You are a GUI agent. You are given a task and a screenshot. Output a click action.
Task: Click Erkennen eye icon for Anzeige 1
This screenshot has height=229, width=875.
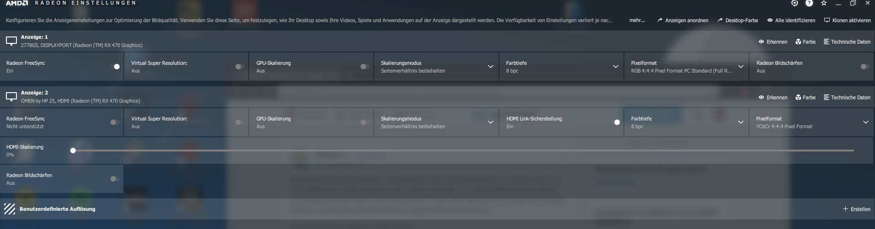tap(761, 42)
